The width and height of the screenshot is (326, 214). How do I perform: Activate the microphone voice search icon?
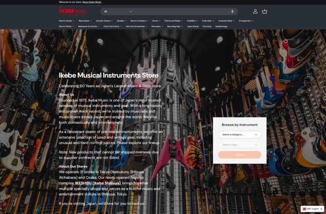coord(232,11)
